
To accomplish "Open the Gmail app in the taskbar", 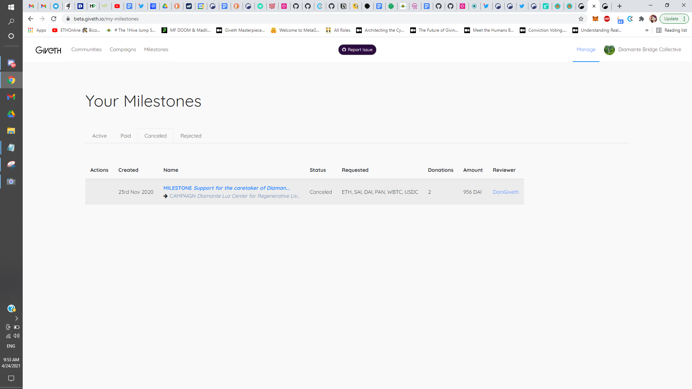I will tap(11, 97).
